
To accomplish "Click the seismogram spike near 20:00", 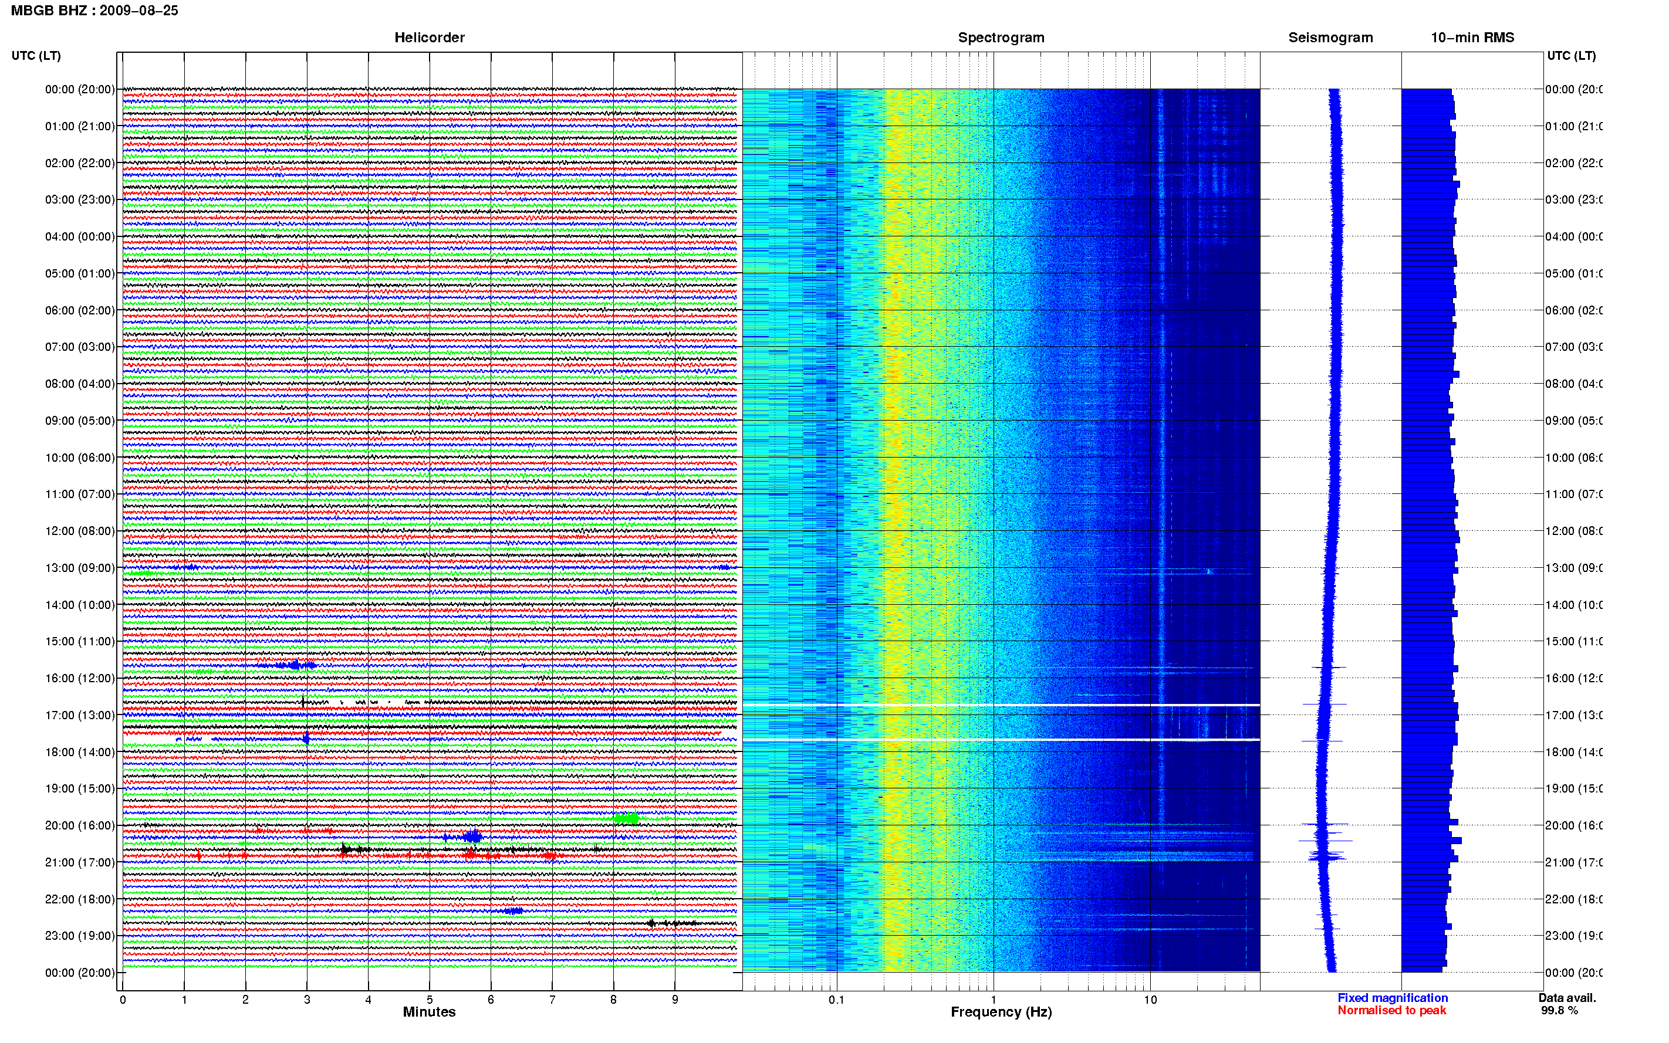I will (x=1325, y=824).
